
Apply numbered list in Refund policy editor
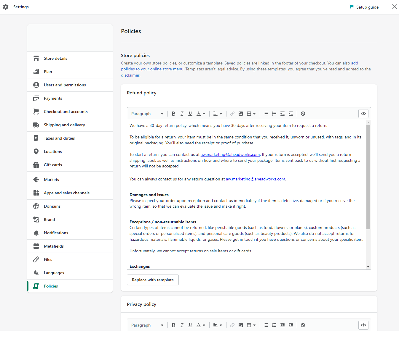[x=274, y=114]
